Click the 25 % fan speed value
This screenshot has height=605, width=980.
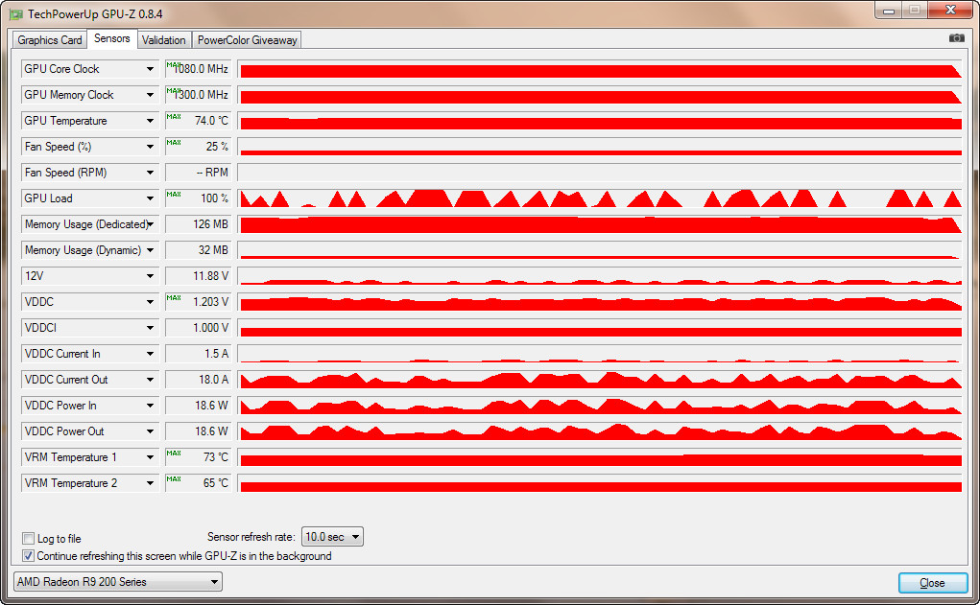point(198,147)
